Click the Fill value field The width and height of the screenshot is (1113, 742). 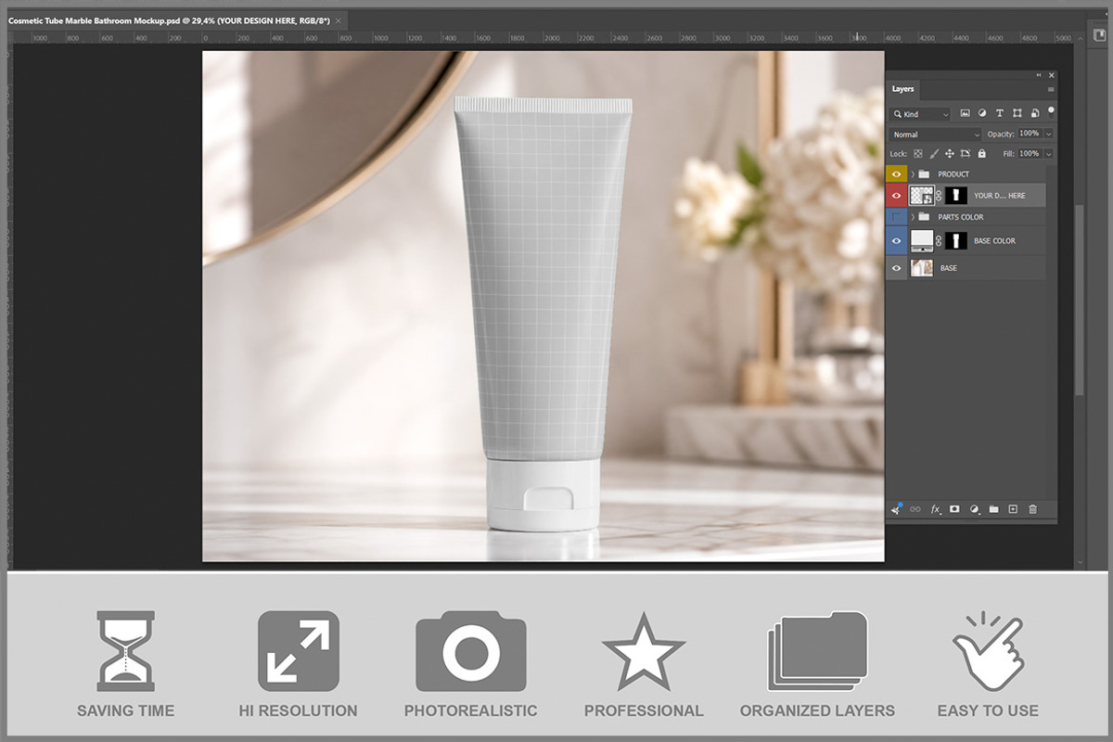point(1030,154)
